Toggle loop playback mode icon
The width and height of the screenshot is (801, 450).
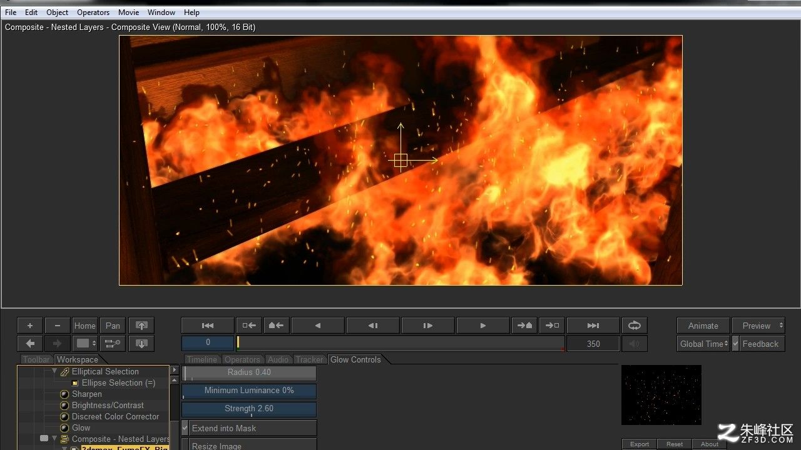(635, 326)
